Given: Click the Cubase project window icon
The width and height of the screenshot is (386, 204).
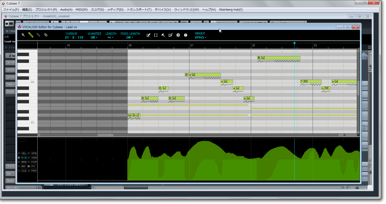Looking at the screenshot, I should click(6, 16).
